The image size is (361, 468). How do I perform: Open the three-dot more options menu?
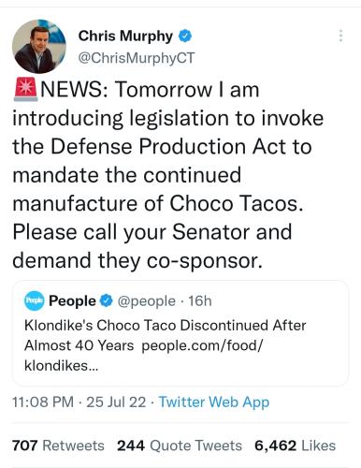(340, 36)
